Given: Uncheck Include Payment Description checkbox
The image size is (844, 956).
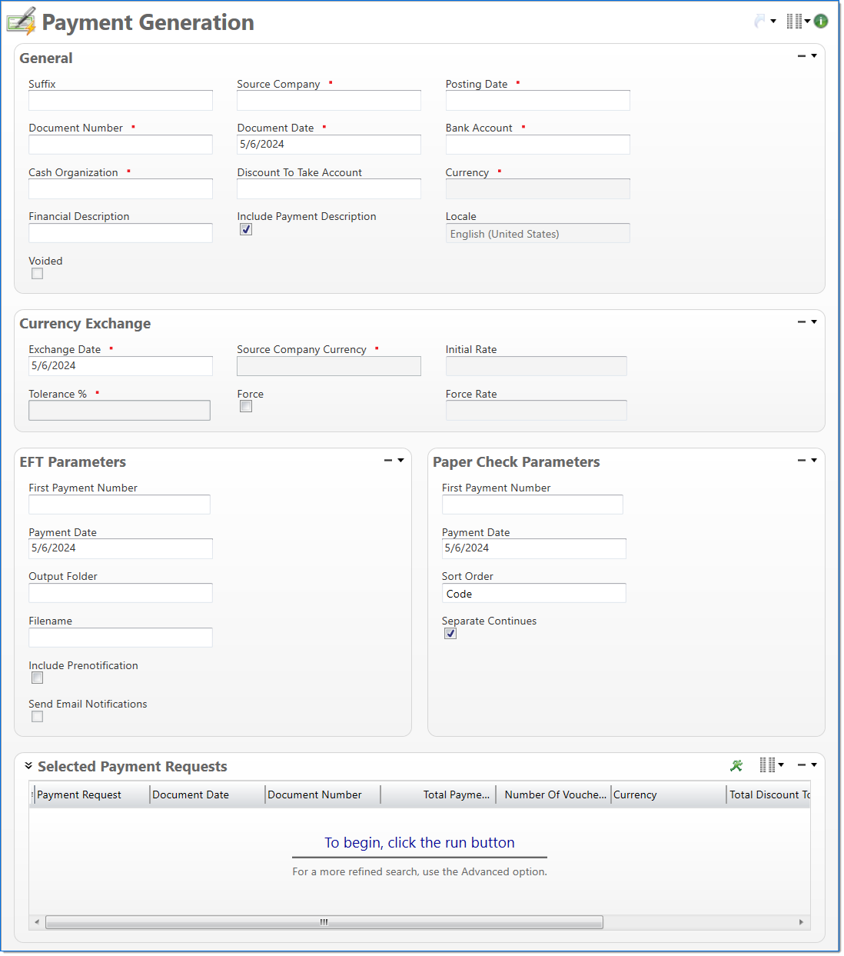Looking at the screenshot, I should pos(246,229).
